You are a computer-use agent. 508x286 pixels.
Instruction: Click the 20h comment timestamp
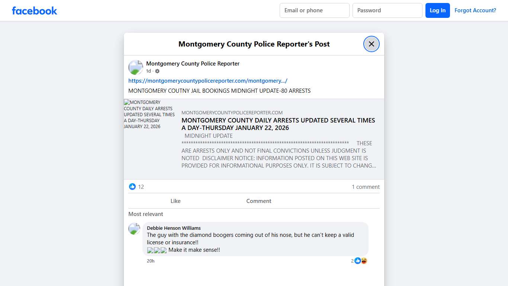click(x=151, y=261)
